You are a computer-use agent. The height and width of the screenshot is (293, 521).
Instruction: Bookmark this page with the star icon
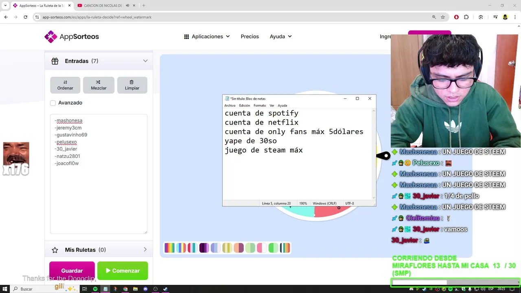(x=443, y=17)
